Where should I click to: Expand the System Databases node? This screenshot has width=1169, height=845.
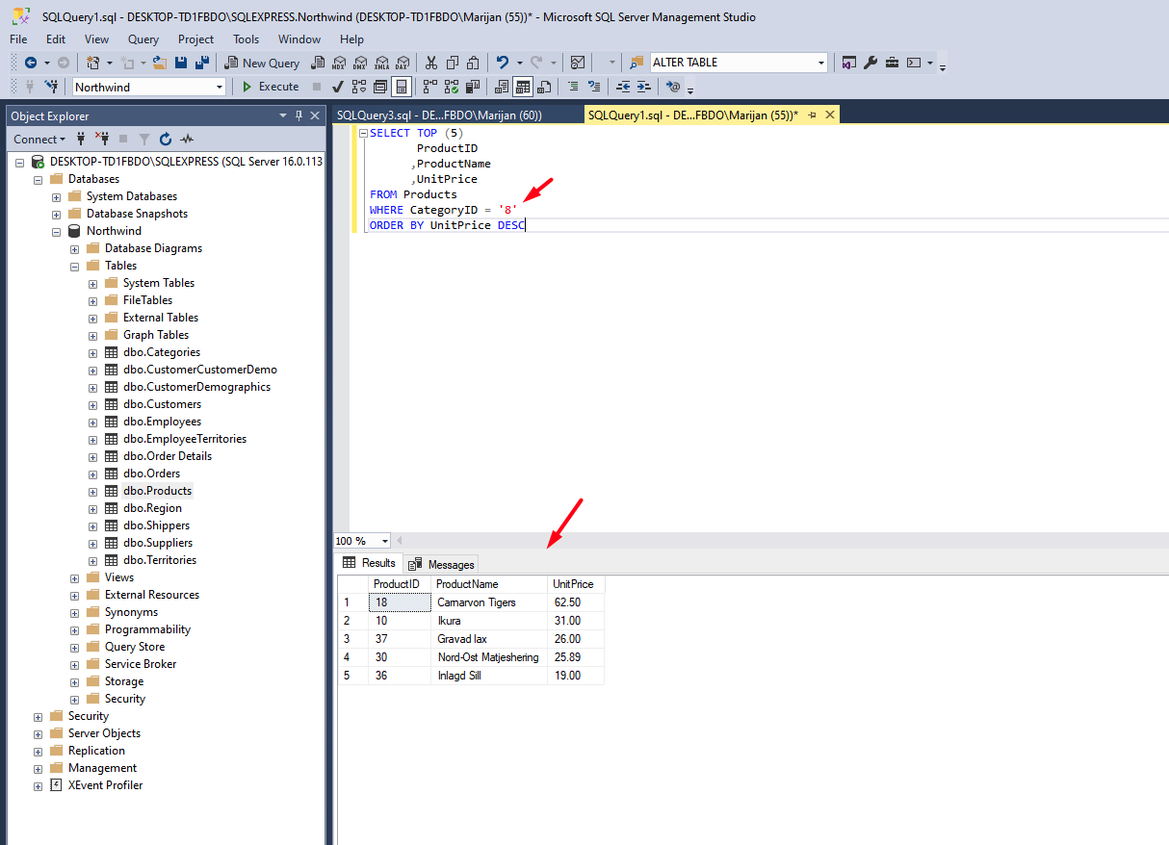pos(57,196)
